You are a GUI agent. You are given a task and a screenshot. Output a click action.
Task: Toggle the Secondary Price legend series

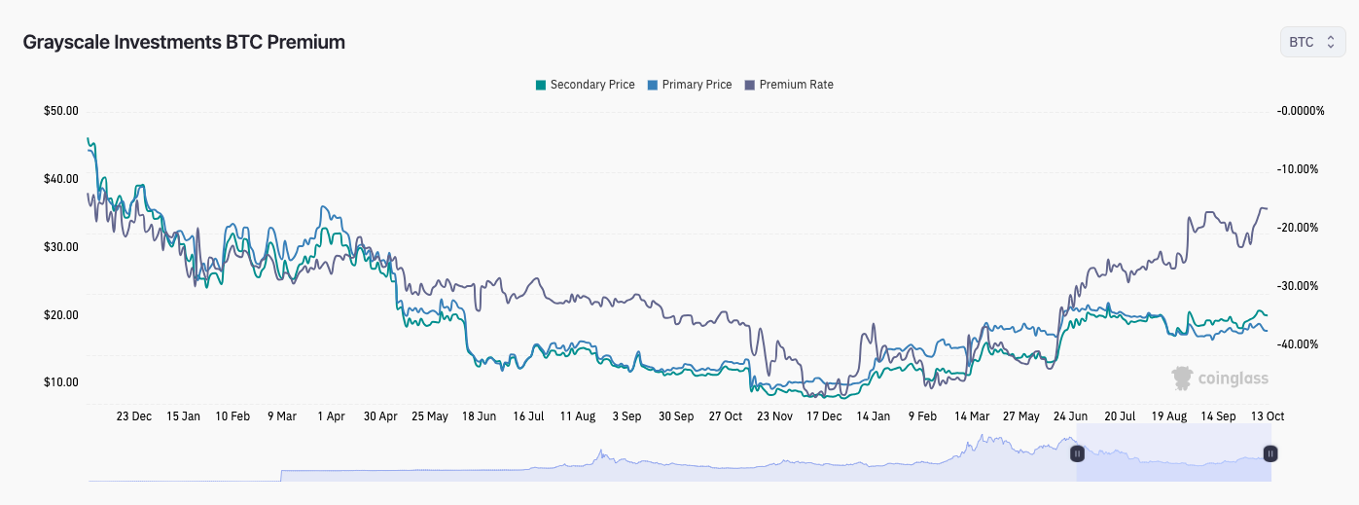click(585, 85)
